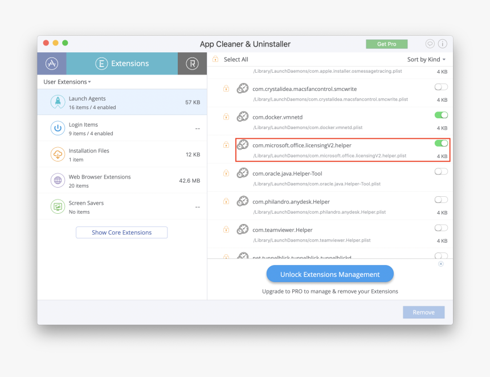
Task: Click Show Core Extensions button
Action: (x=121, y=233)
